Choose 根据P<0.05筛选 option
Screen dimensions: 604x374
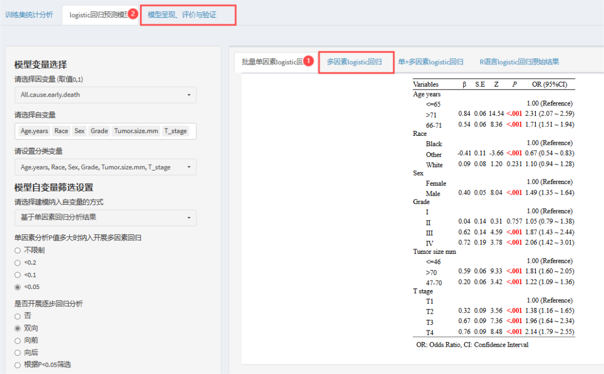point(18,365)
